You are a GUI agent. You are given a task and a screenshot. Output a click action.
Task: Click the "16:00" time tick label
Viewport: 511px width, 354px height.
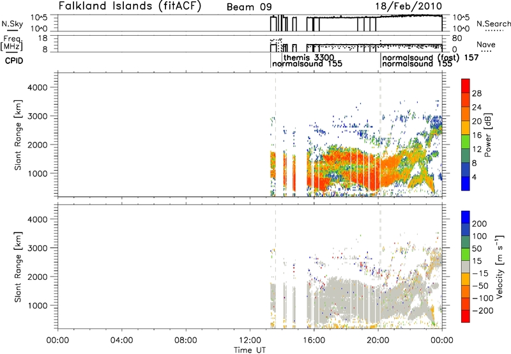coord(314,341)
